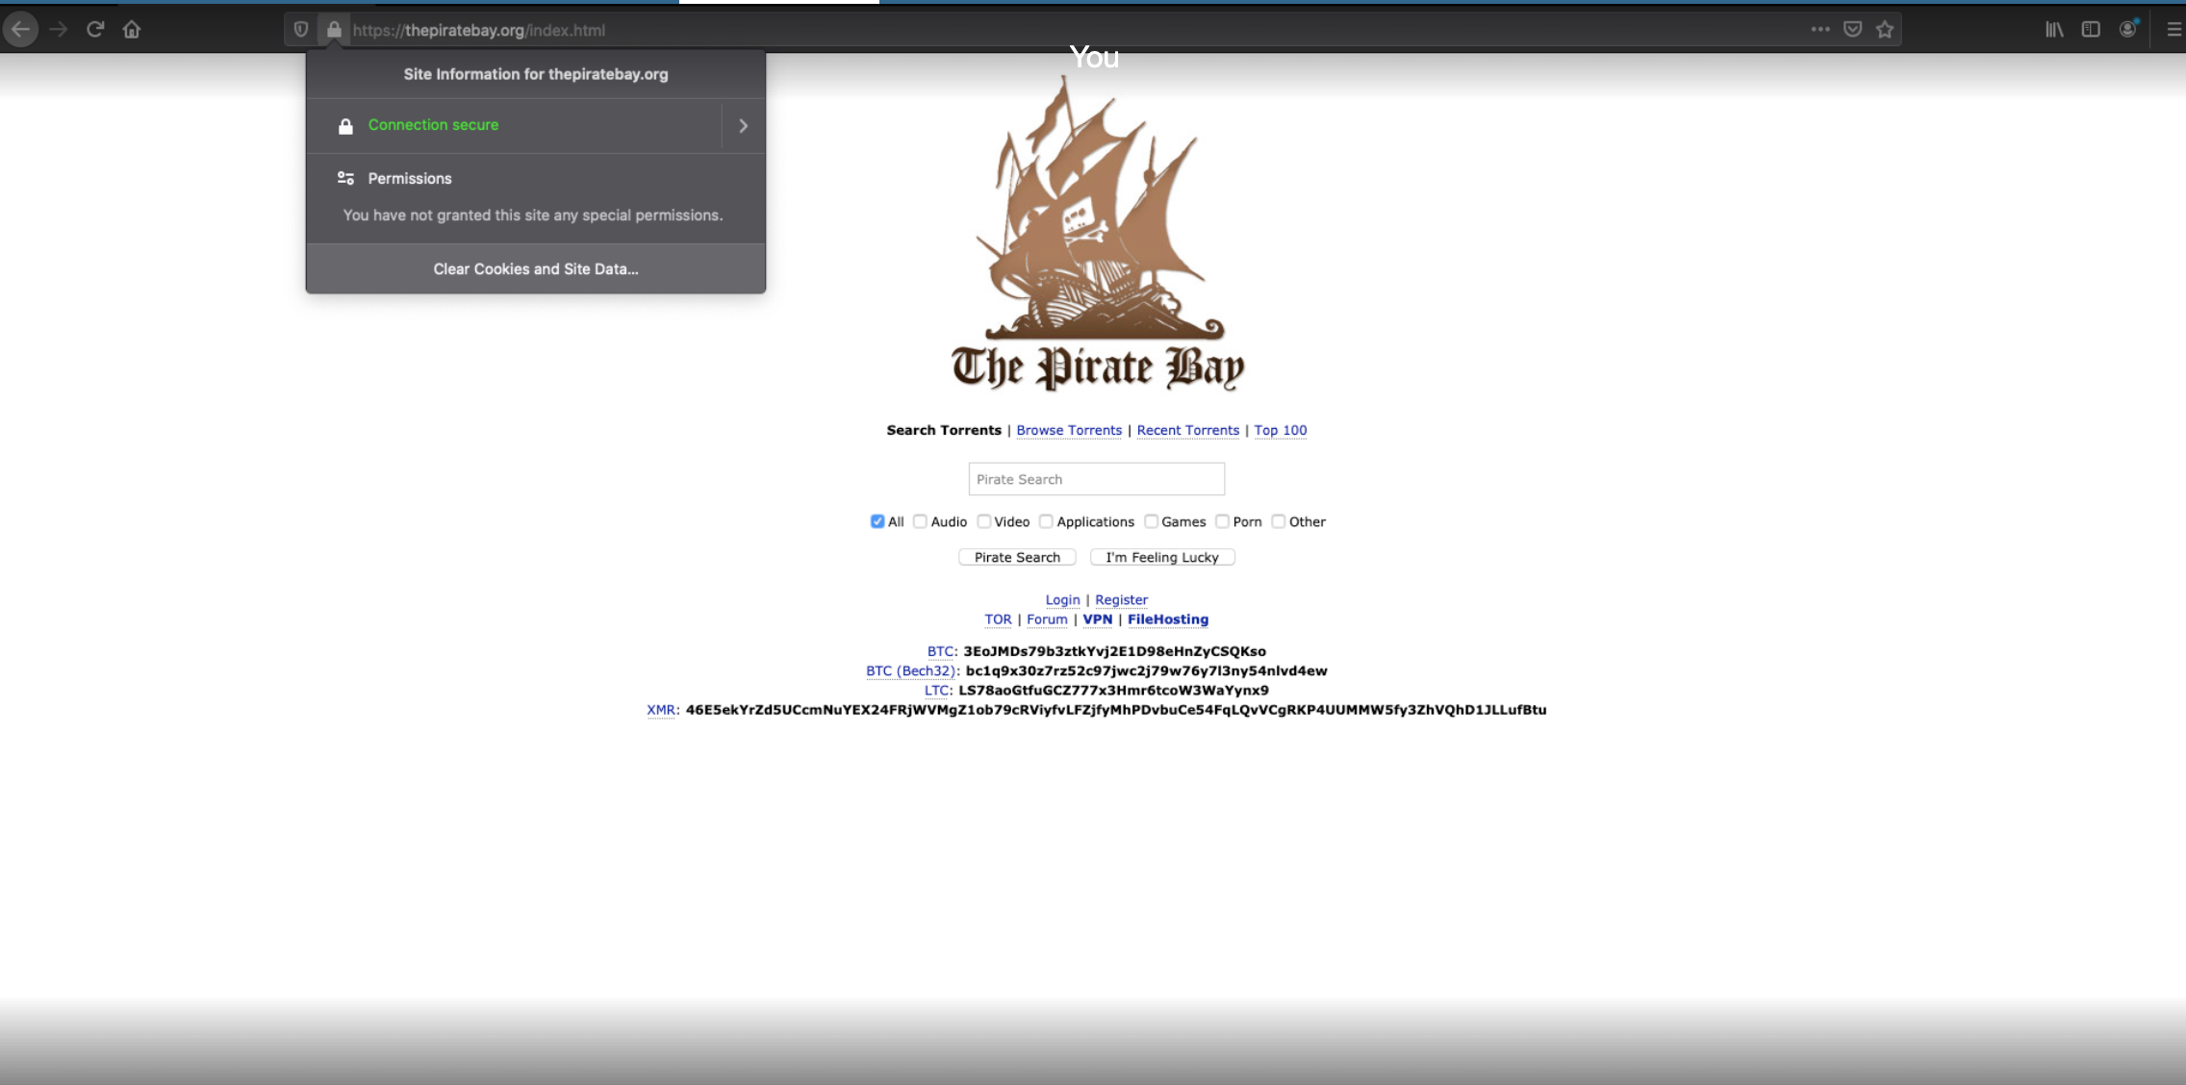Open the Firefox library icon
The height and width of the screenshot is (1085, 2186).
click(2054, 29)
